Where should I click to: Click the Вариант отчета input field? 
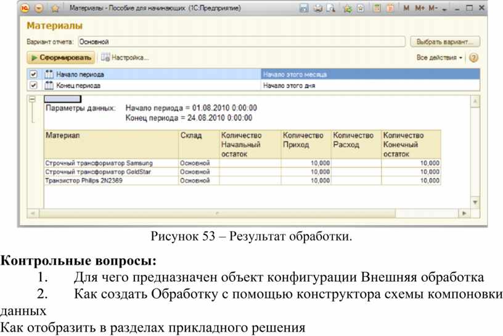(x=242, y=42)
